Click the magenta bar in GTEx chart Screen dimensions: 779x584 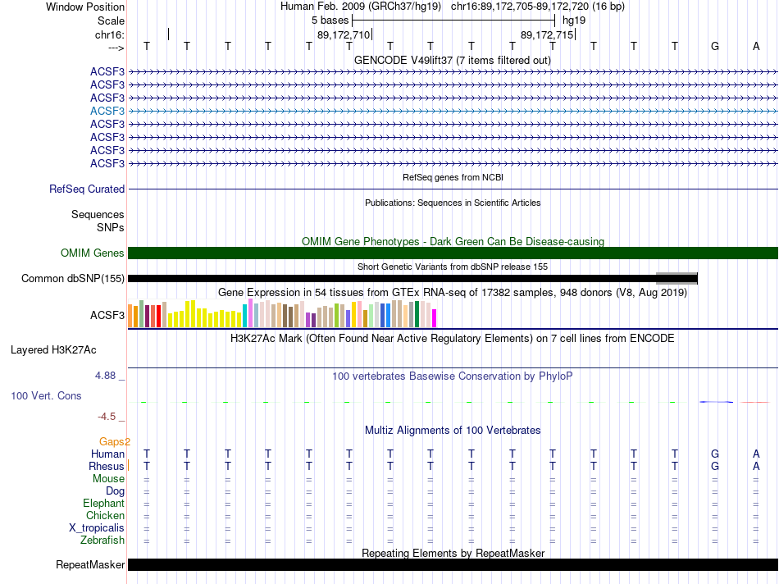point(435,318)
